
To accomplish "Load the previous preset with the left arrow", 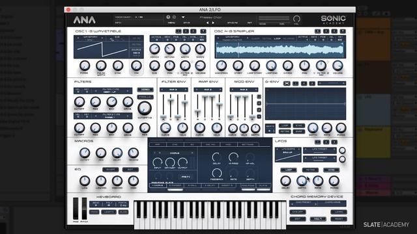I will click(x=207, y=23).
